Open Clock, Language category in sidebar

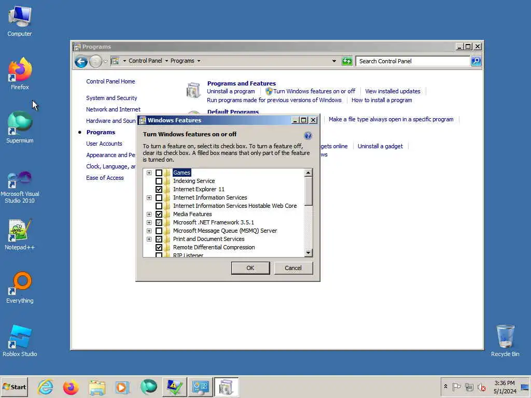pos(111,166)
